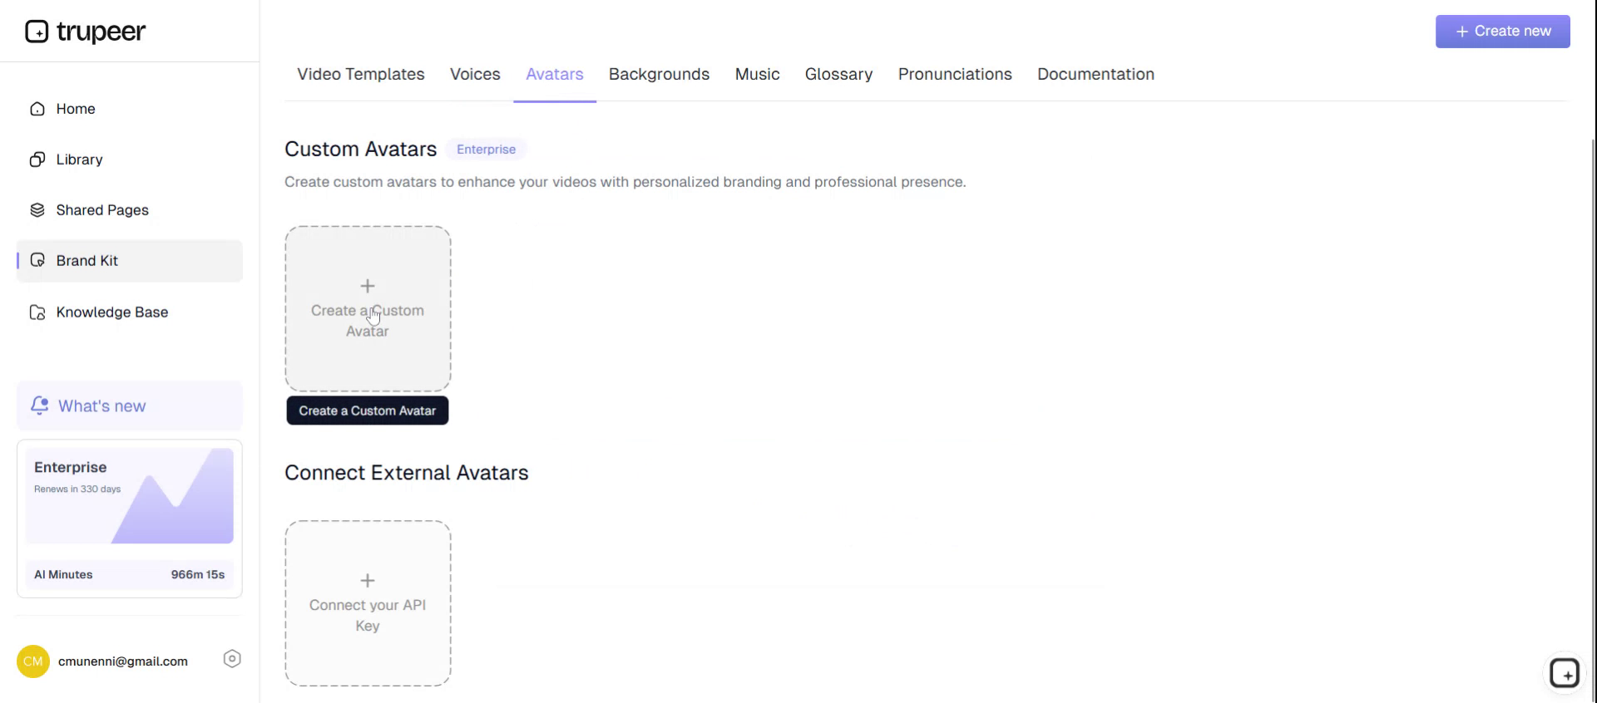1597x703 pixels.
Task: Open Library in the sidebar
Action: (x=130, y=160)
